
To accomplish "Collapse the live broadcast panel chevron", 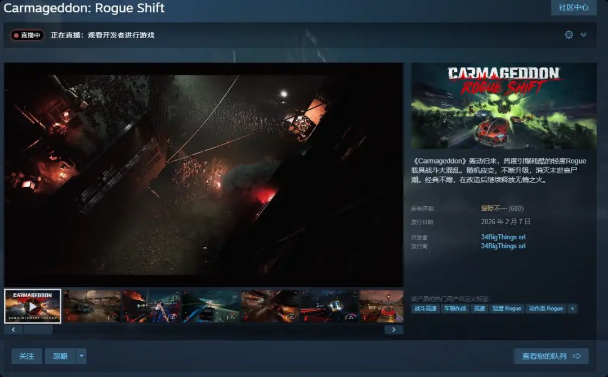I will pos(583,35).
